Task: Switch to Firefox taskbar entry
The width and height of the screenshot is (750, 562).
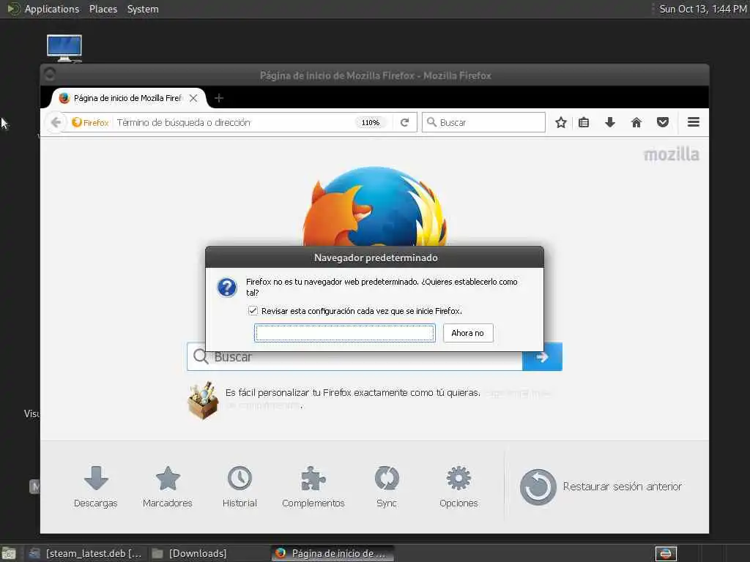Action: 333,553
